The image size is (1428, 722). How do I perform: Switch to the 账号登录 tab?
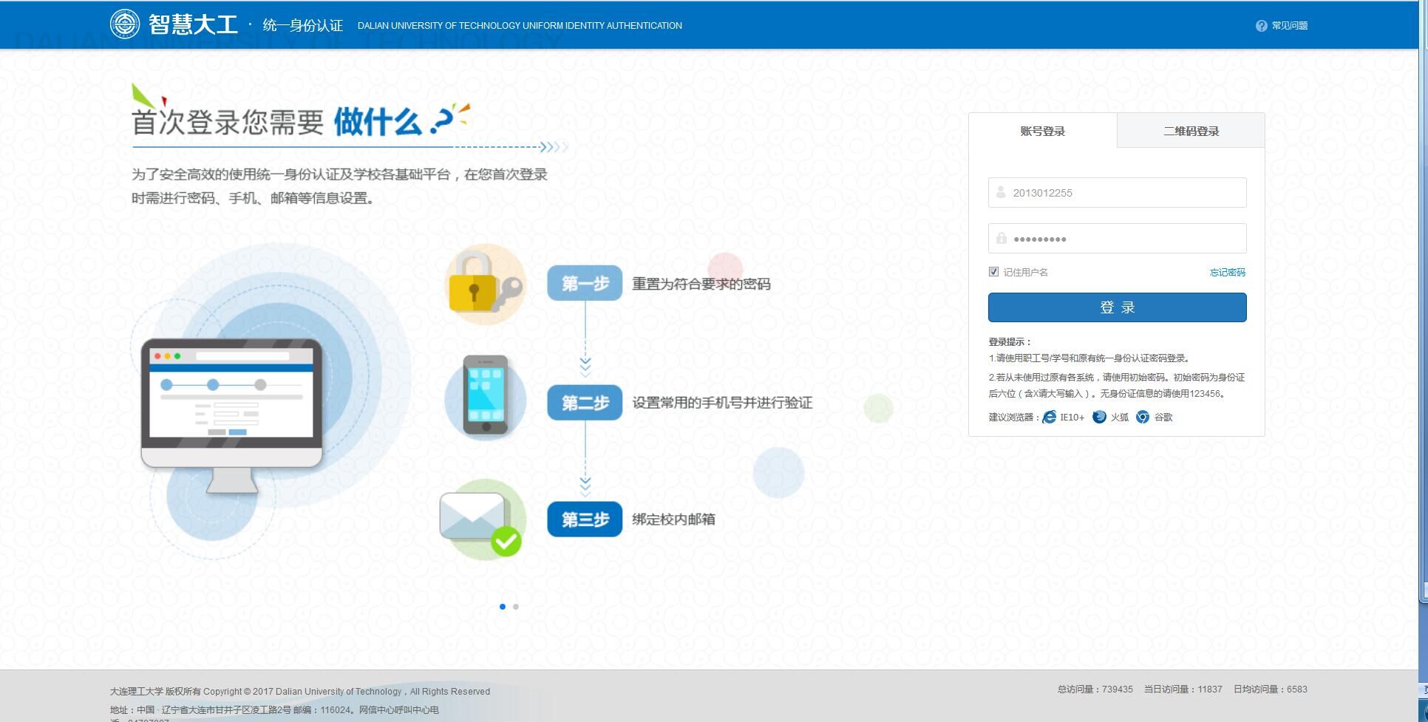[x=1042, y=132]
